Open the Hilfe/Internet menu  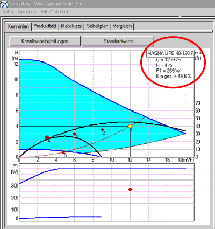tap(55, 12)
